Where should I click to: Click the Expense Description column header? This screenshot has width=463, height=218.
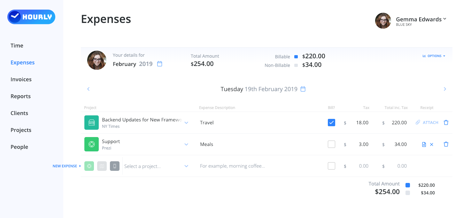click(217, 108)
